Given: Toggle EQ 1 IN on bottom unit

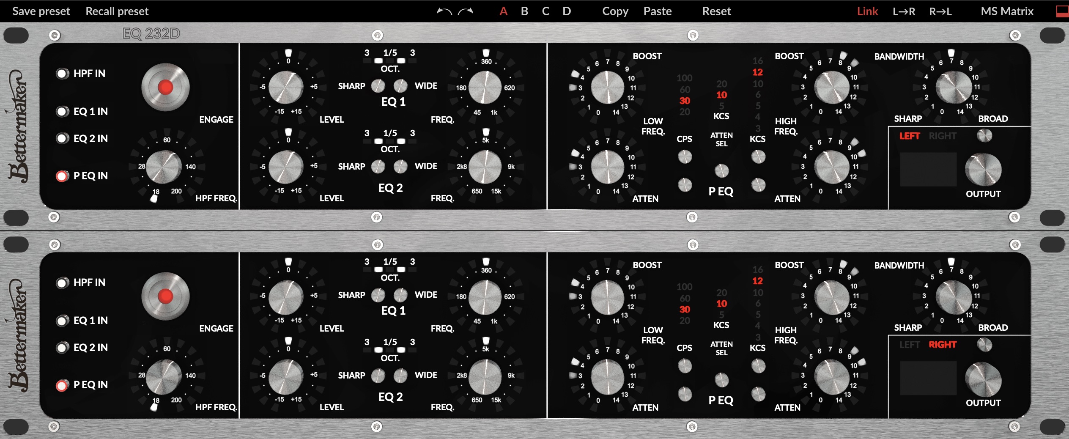Looking at the screenshot, I should pyautogui.click(x=62, y=321).
